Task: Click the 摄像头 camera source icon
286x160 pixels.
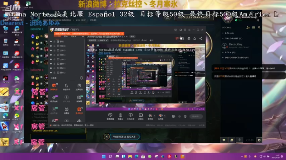Action: (120, 117)
